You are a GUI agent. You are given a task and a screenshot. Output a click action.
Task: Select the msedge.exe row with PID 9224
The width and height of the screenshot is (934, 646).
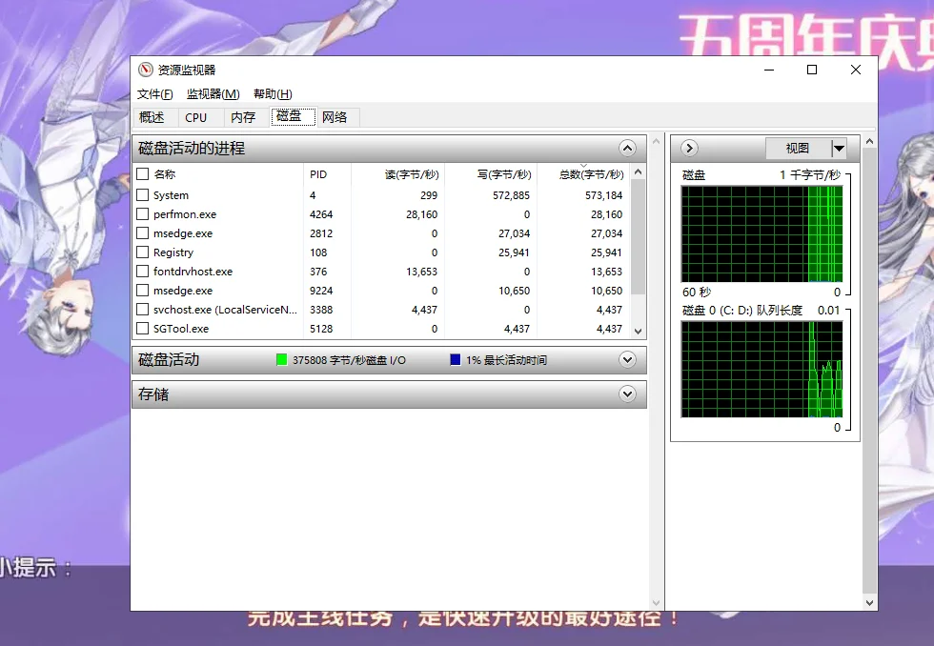pos(381,291)
